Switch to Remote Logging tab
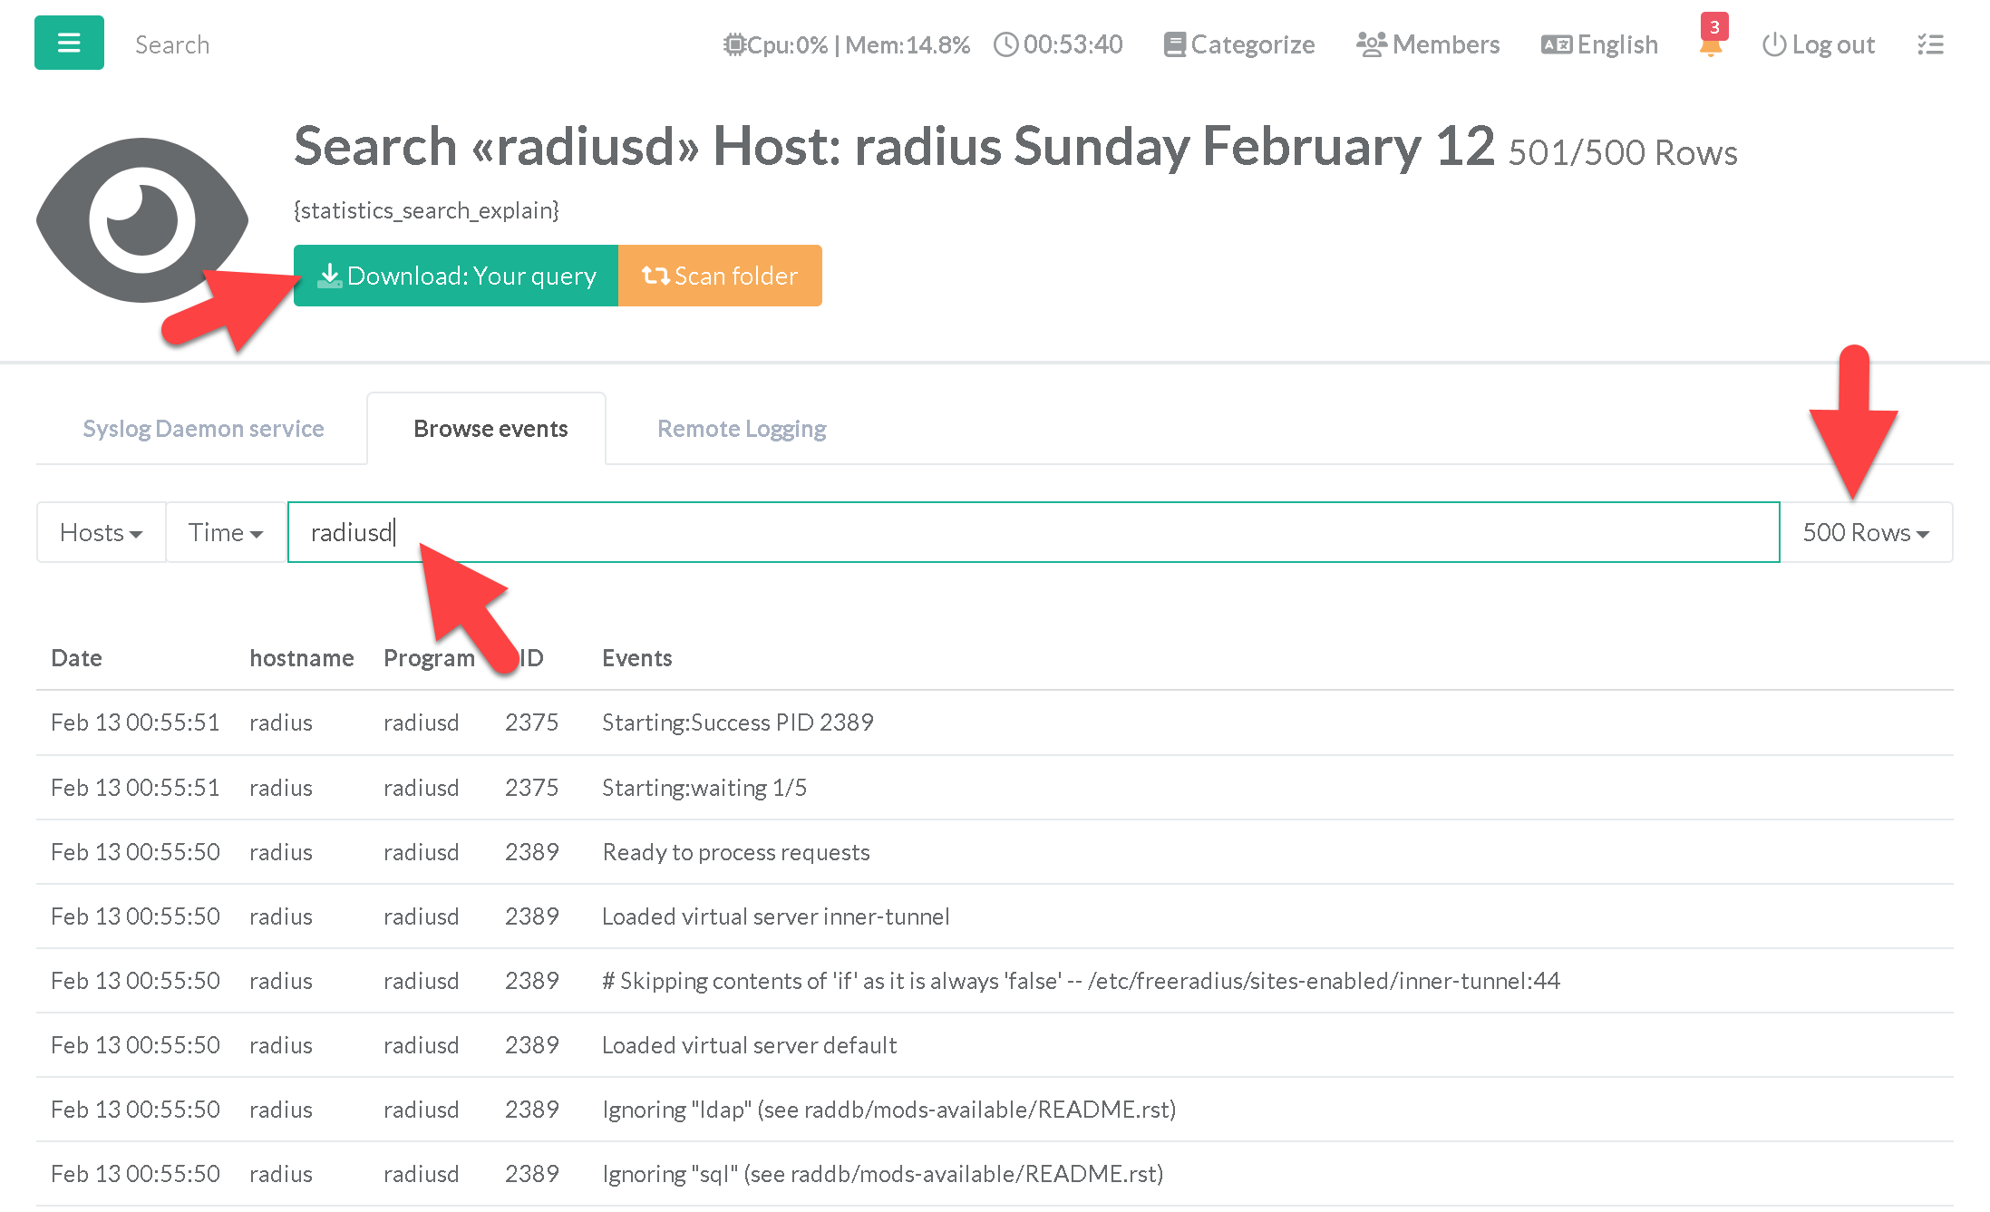 tap(741, 428)
